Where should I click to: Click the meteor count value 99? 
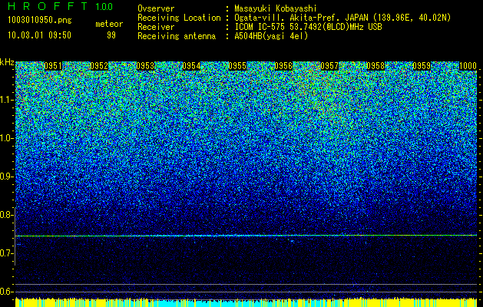coord(111,35)
